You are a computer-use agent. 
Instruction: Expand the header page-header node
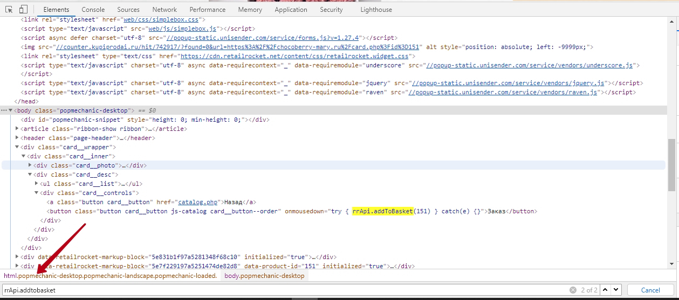pos(17,138)
